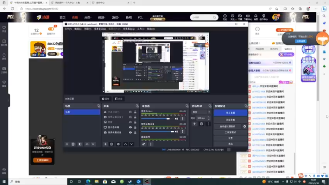
Task: Add a scene transition with plus icon
Action: tap(194, 124)
